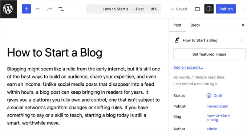
Task: Change the Draft status
Action: 214,96
